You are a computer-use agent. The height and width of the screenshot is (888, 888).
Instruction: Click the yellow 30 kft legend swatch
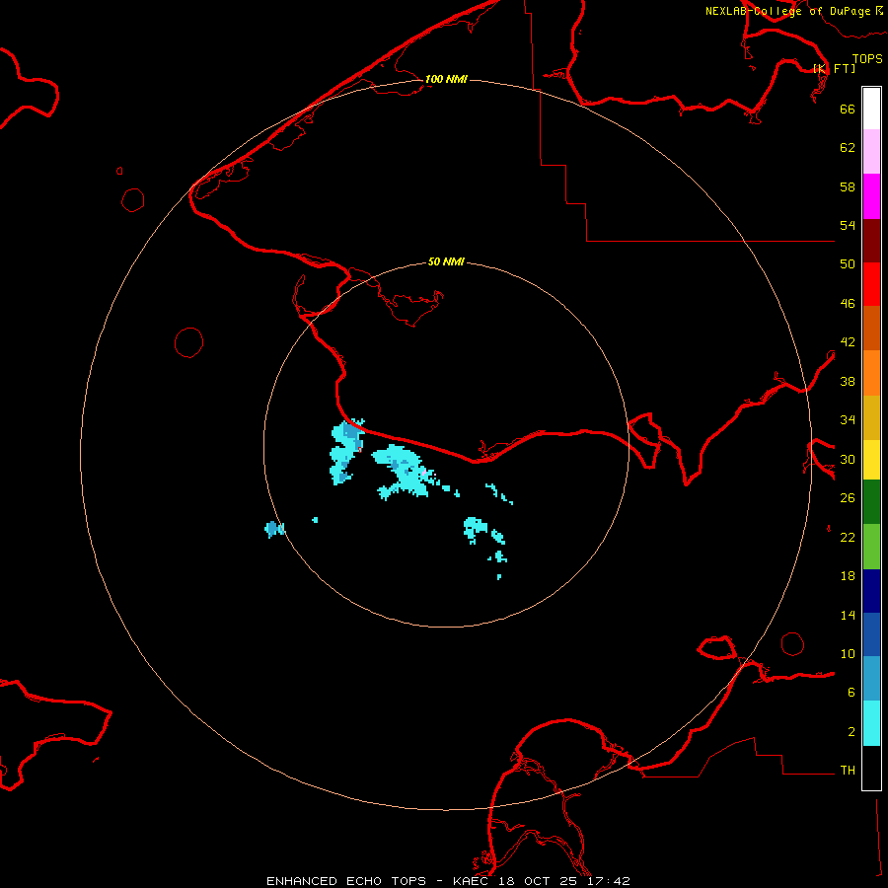[x=871, y=460]
